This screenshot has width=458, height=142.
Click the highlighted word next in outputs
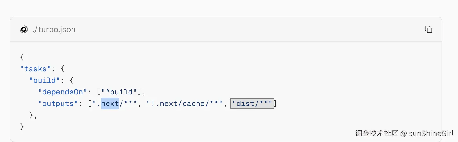[x=110, y=104]
